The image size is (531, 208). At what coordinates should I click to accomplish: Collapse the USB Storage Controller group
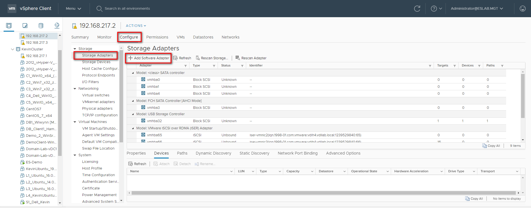click(133, 114)
